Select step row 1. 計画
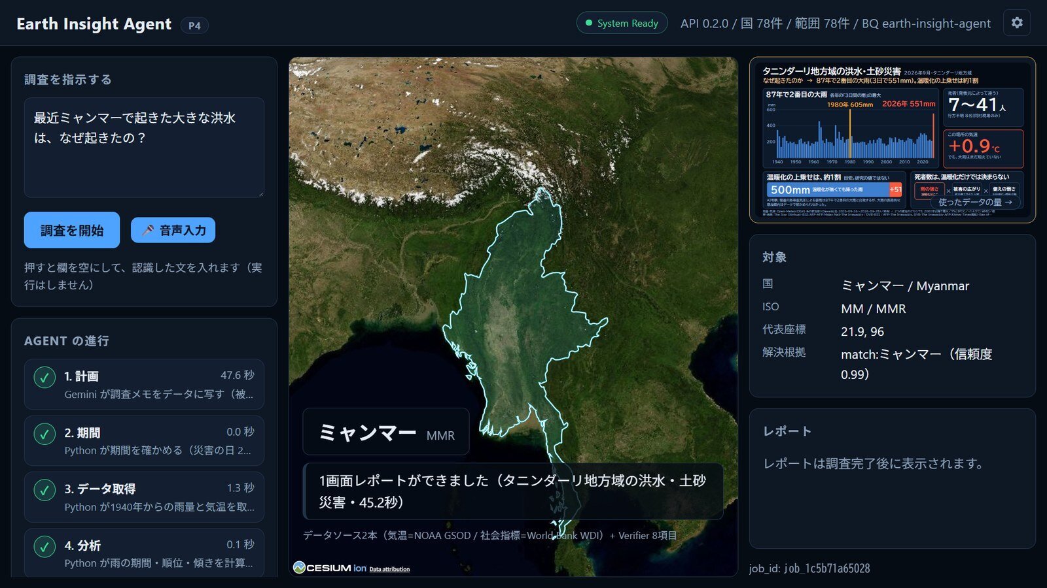 point(144,384)
